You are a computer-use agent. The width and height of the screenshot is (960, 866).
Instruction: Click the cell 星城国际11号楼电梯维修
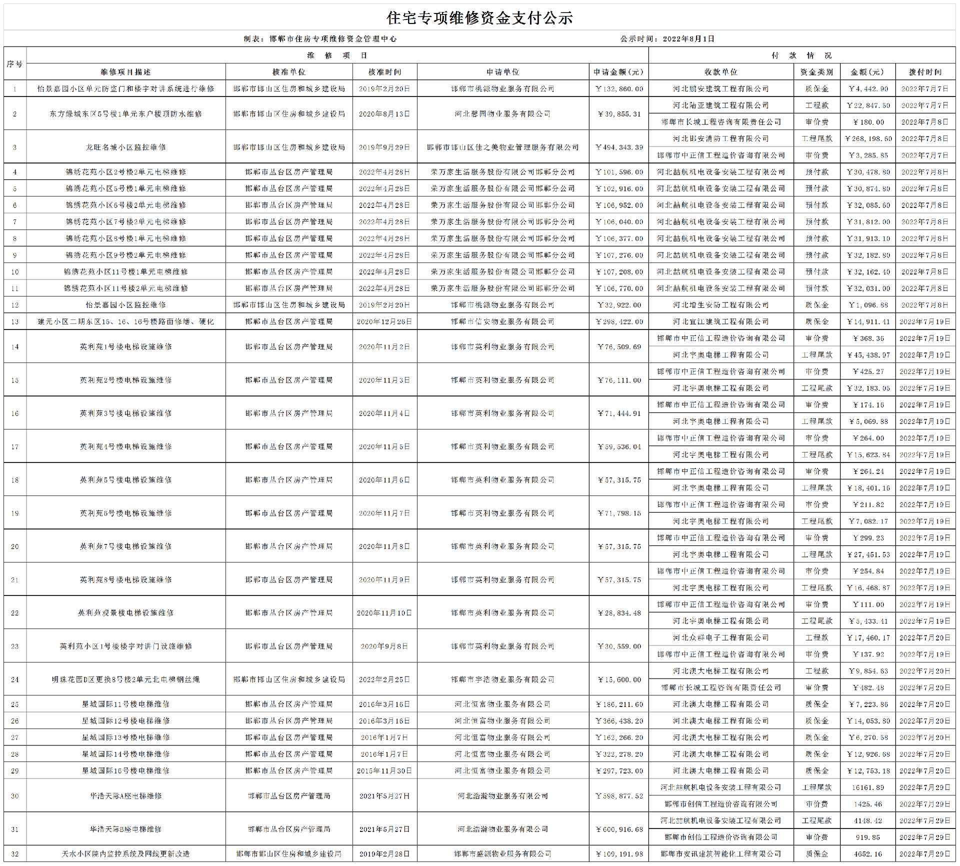click(x=125, y=704)
